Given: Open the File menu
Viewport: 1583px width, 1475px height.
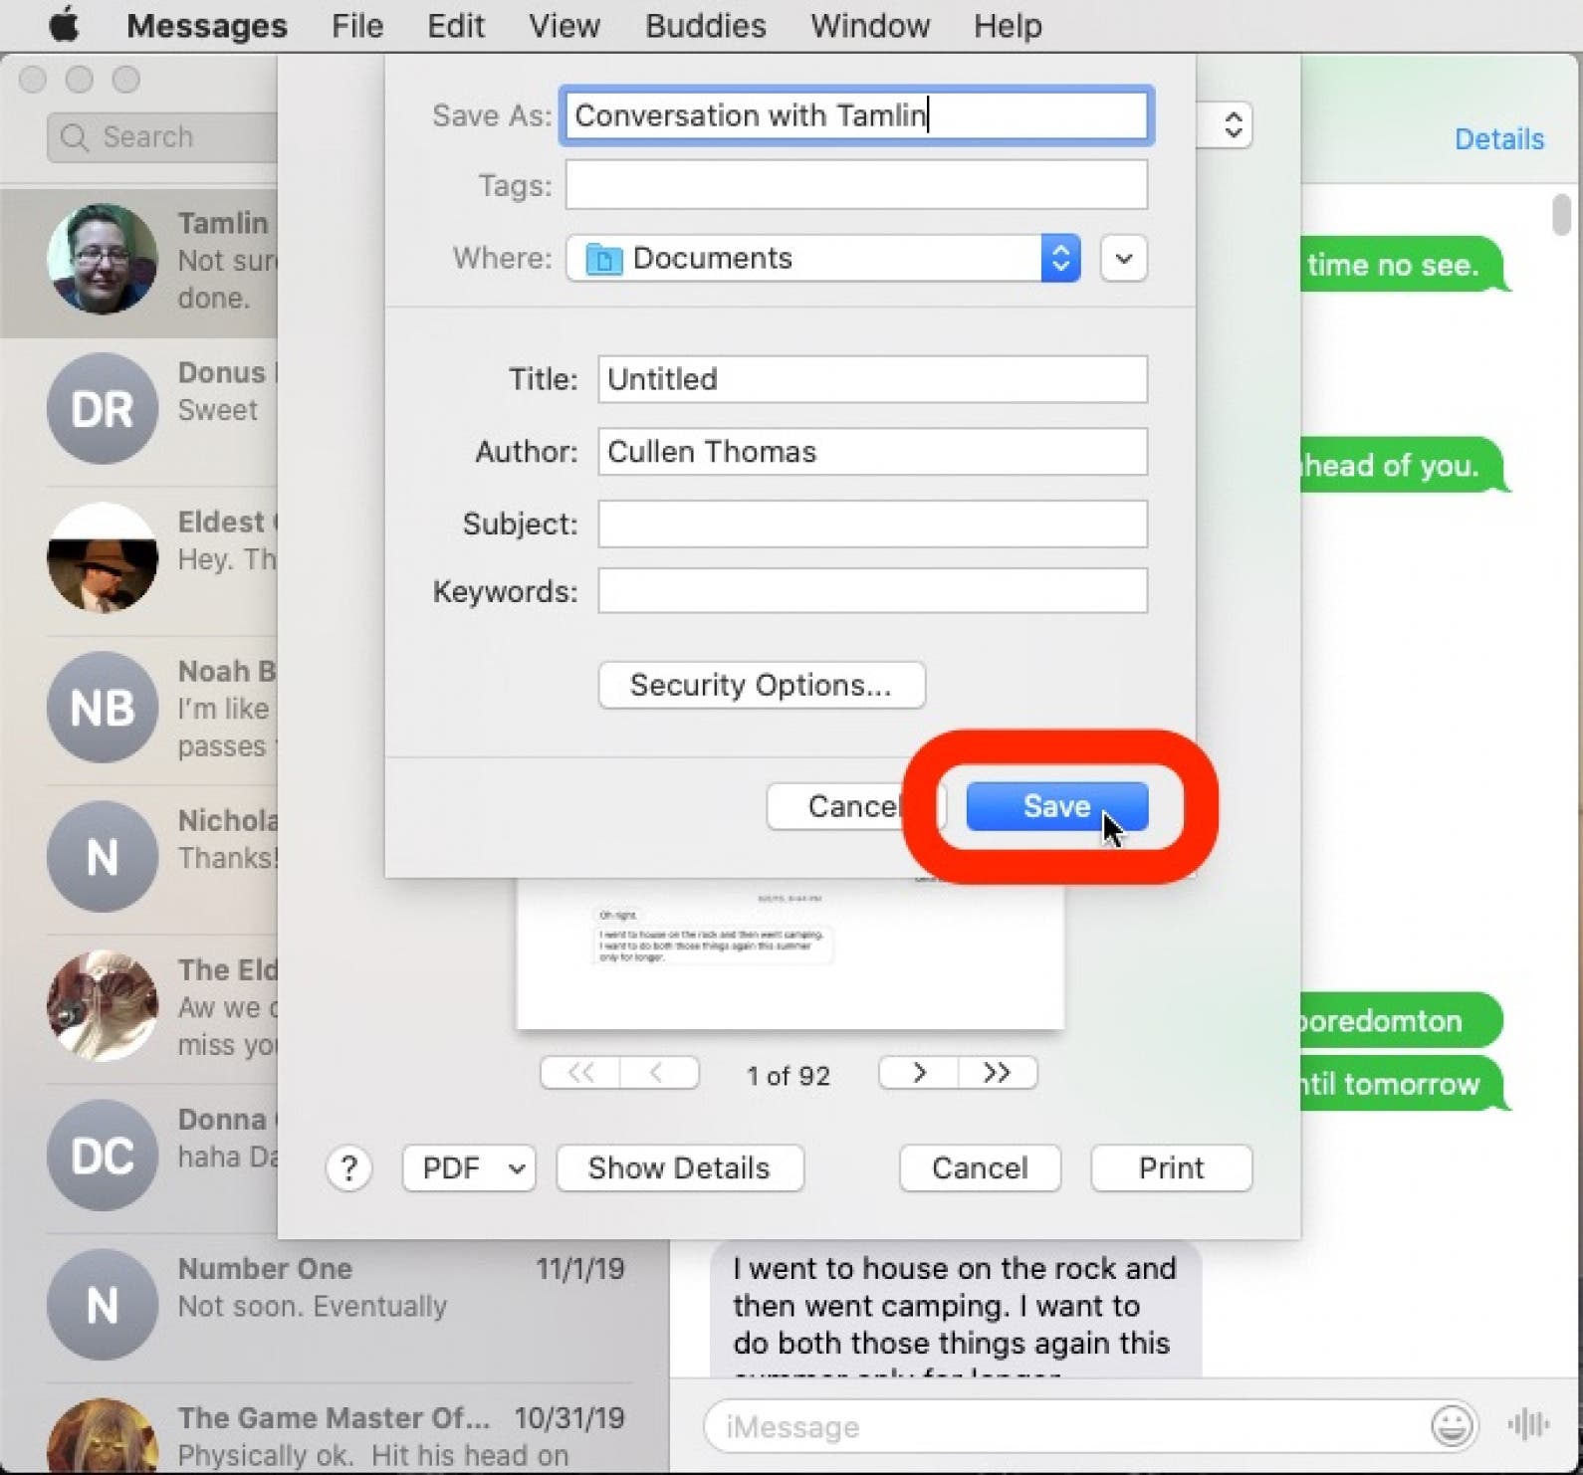Looking at the screenshot, I should pos(357,25).
